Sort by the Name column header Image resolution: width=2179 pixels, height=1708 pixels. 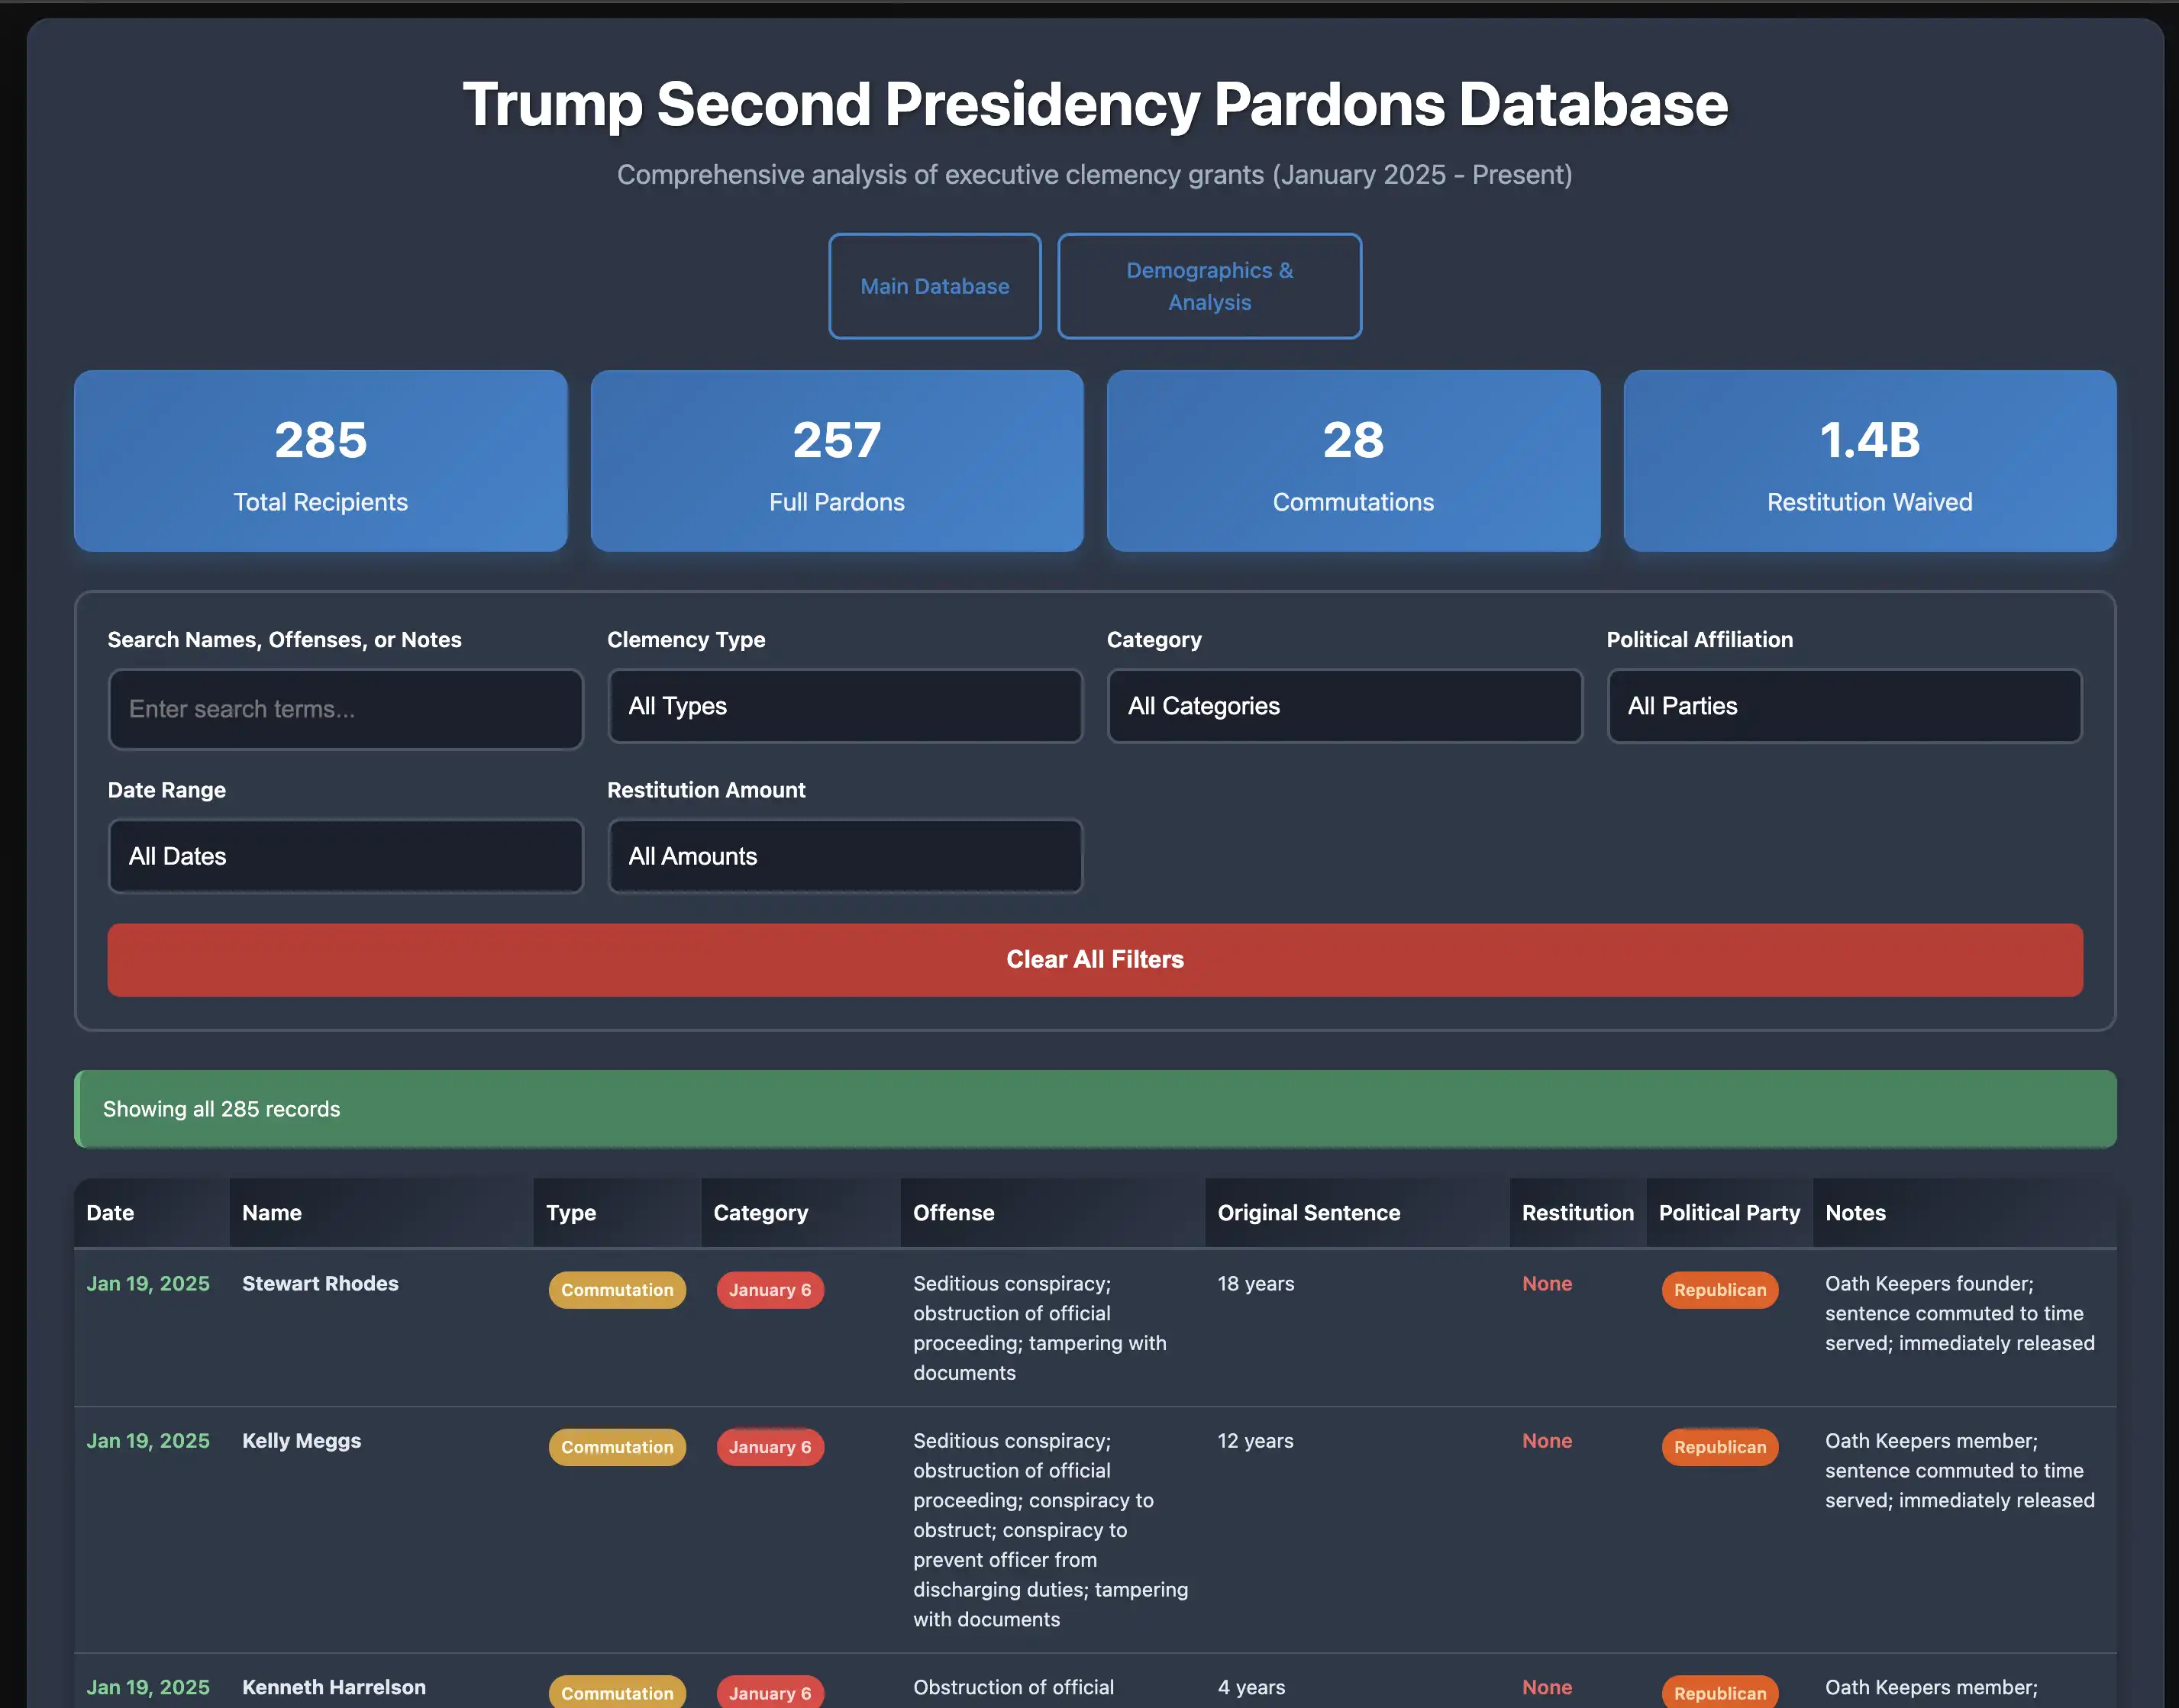[381, 1213]
